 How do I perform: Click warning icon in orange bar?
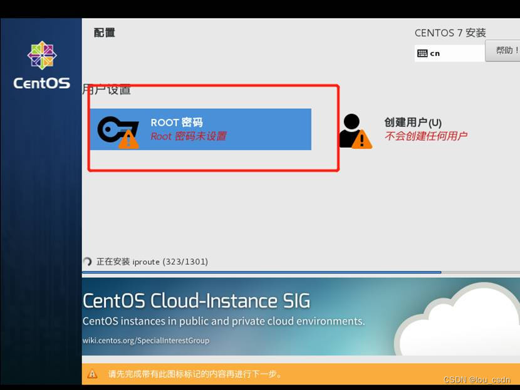point(92,374)
